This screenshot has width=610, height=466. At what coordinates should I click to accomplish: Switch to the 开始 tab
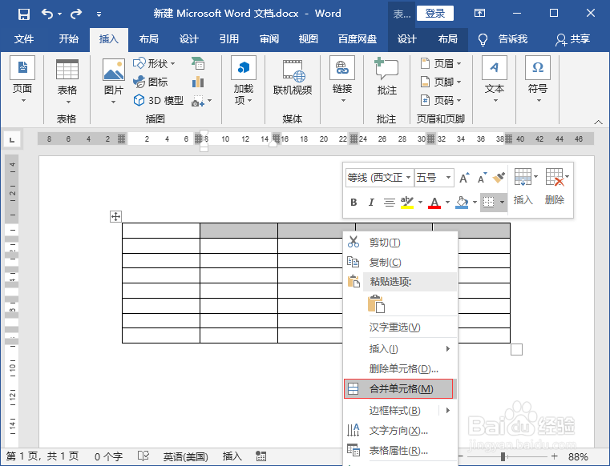coord(68,39)
